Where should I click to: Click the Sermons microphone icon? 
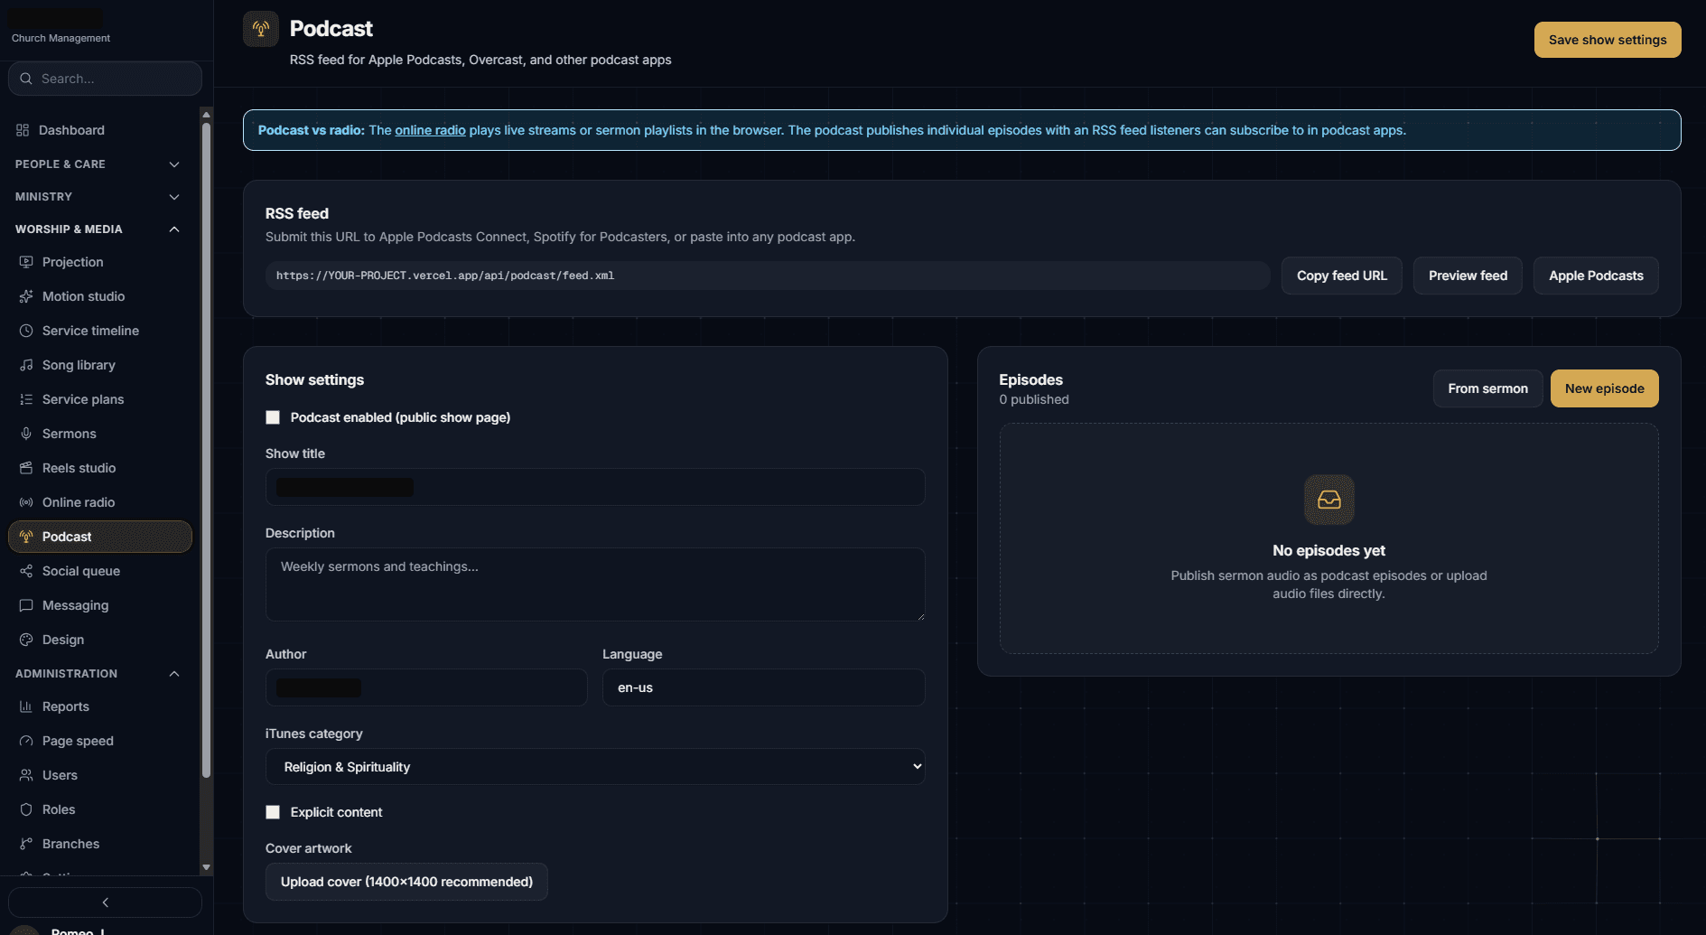click(26, 434)
